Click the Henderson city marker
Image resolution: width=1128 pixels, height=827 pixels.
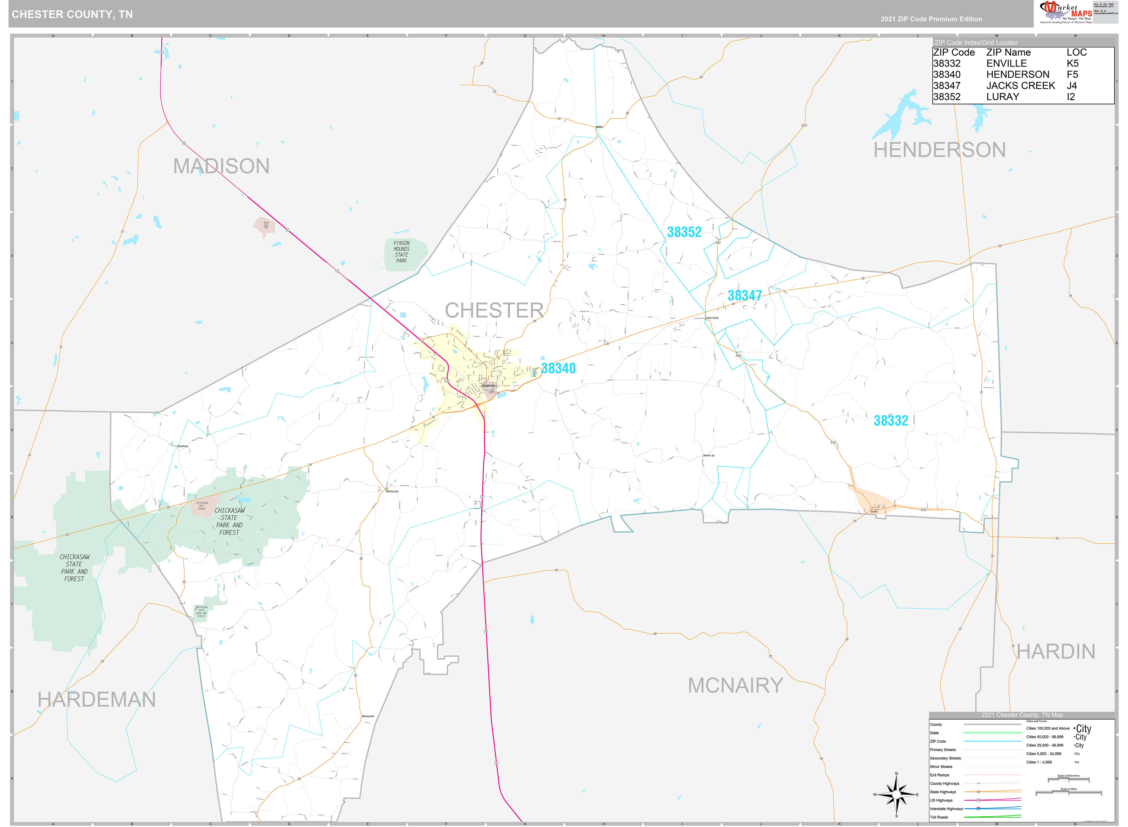click(x=482, y=386)
